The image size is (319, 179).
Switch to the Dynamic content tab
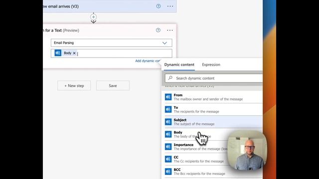pos(179,65)
